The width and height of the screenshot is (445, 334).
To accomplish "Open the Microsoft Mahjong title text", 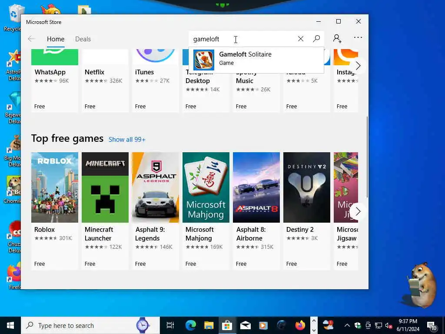I will 199,234.
